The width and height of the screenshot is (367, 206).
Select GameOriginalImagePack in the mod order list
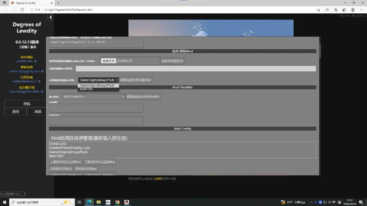(x=68, y=152)
